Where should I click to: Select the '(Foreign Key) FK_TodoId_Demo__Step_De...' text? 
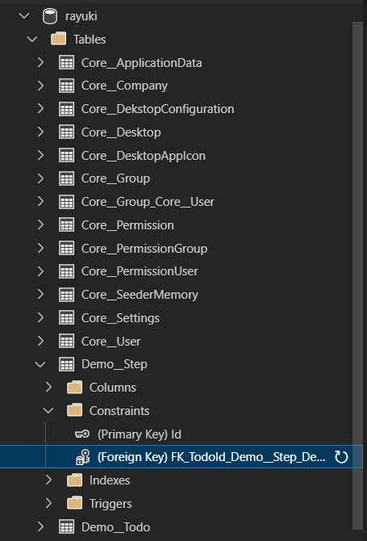pos(211,457)
